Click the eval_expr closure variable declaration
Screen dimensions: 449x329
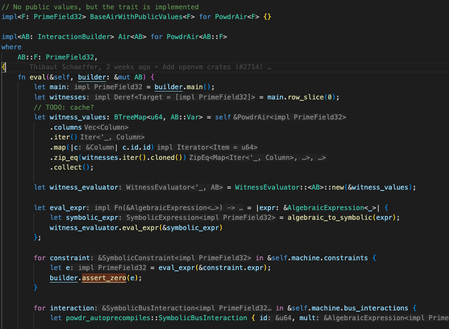67,208
